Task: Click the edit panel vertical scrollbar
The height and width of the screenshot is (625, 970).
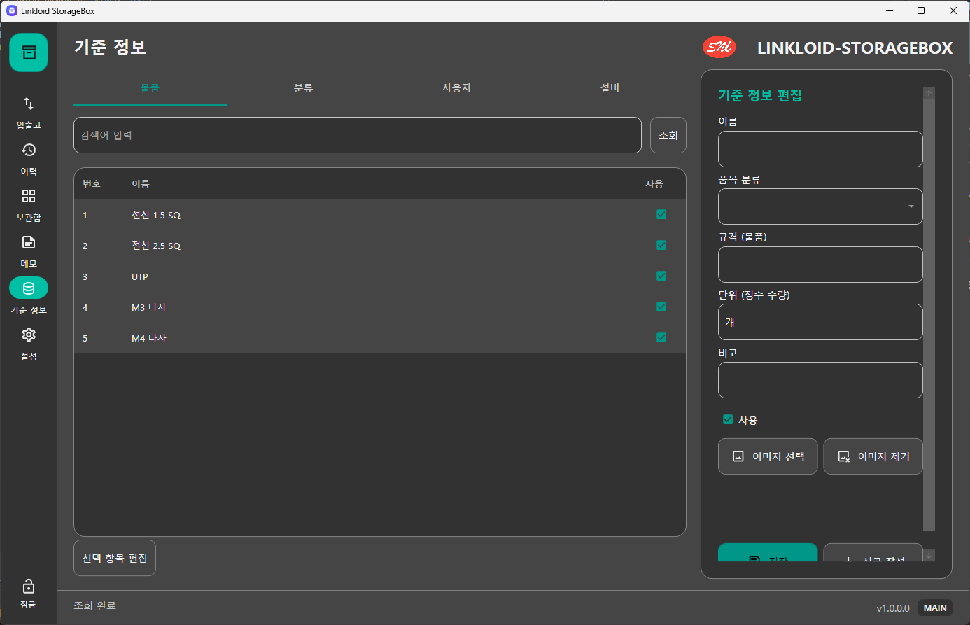Action: tap(929, 314)
